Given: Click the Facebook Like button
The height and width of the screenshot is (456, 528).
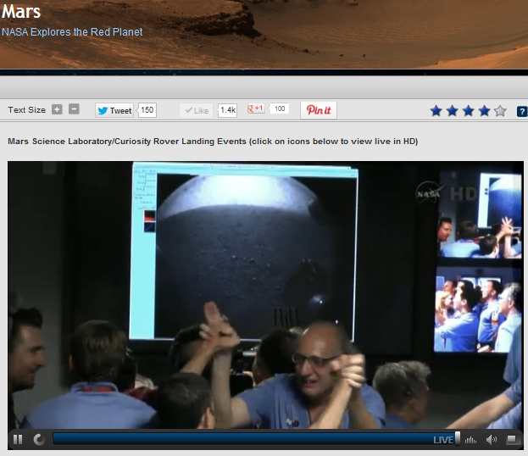Looking at the screenshot, I should (x=196, y=110).
